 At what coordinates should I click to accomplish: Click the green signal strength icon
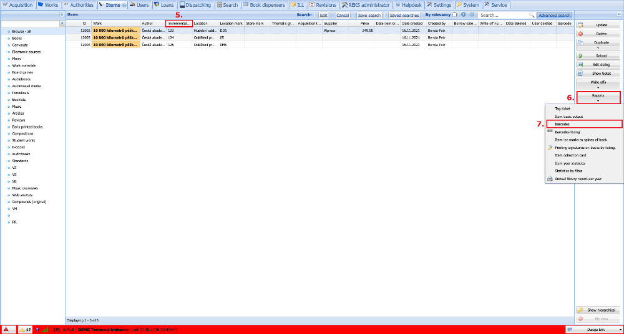pos(45,330)
